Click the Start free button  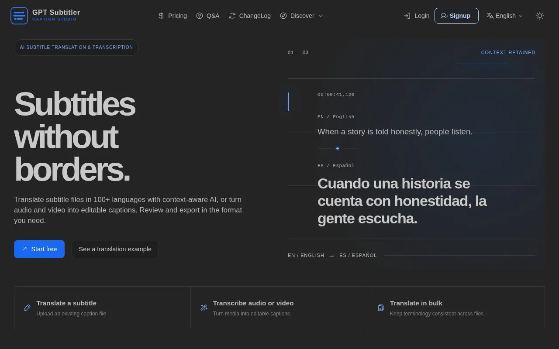[x=39, y=249]
